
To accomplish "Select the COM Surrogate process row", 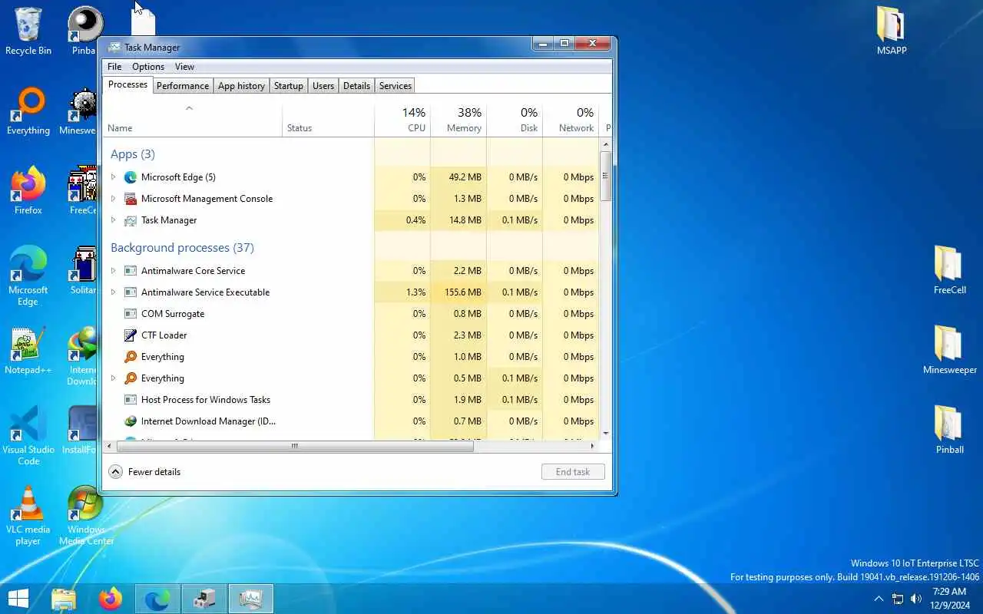I will coord(351,314).
